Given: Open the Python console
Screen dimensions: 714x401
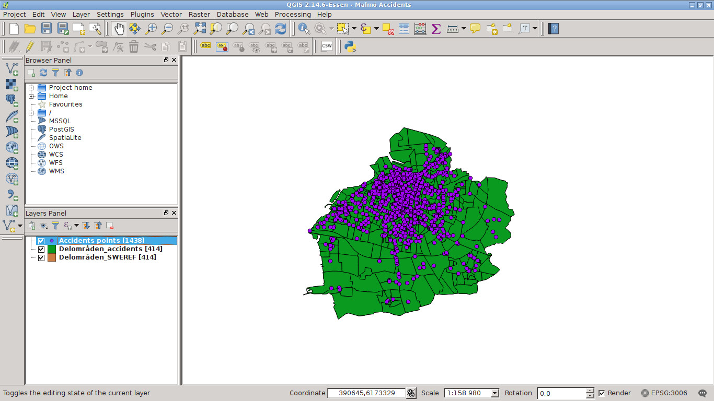Looking at the screenshot, I should tap(350, 46).
